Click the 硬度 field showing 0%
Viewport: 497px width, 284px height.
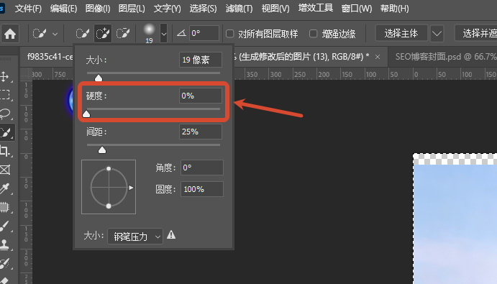point(201,96)
